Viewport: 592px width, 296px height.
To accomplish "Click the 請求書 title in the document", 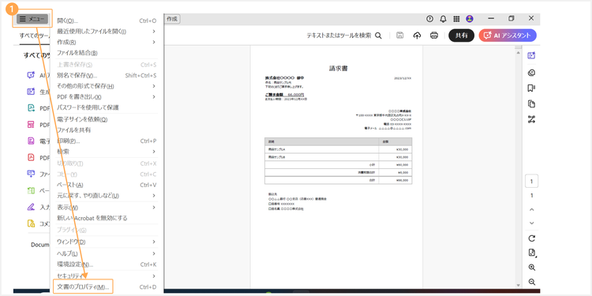I will tap(339, 69).
